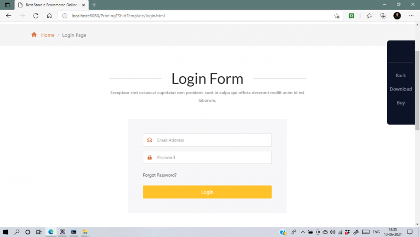The image size is (420, 237).
Task: Click the browser forward arrow
Action: coord(22,16)
